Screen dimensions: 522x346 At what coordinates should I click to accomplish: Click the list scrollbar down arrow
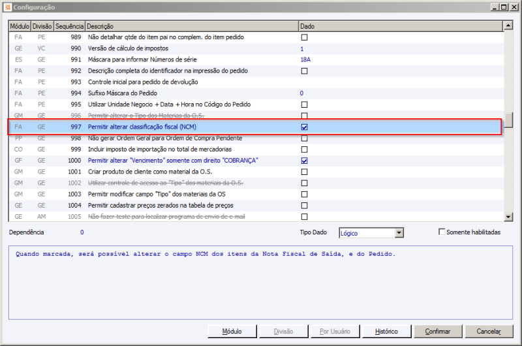click(508, 217)
